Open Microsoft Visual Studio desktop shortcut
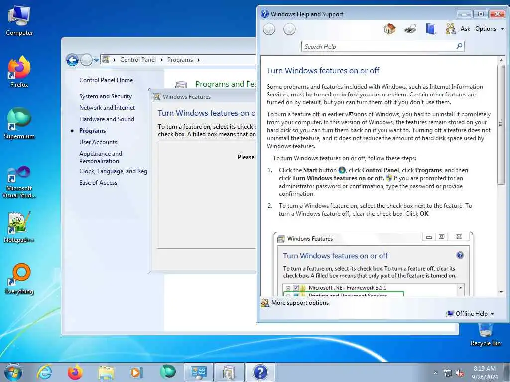The height and width of the screenshot is (382, 510). tap(19, 182)
